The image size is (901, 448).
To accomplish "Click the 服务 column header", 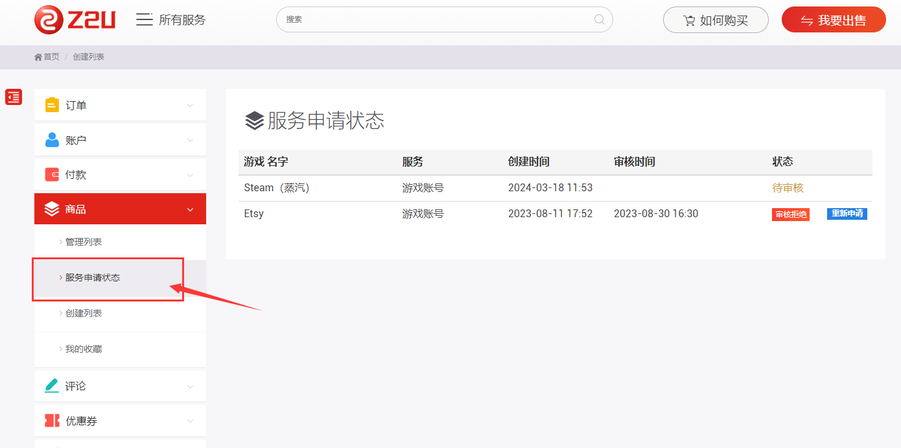I will click(x=412, y=162).
